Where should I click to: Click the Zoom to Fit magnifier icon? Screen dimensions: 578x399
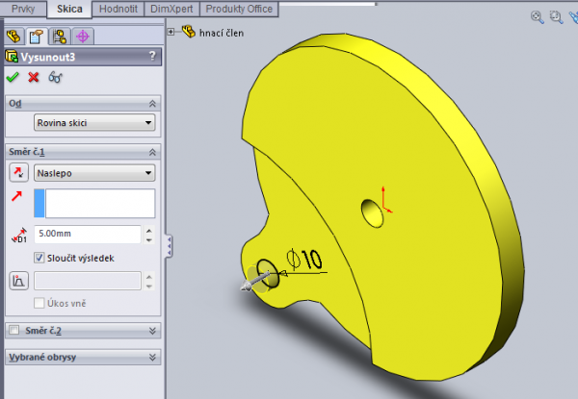[x=537, y=16]
